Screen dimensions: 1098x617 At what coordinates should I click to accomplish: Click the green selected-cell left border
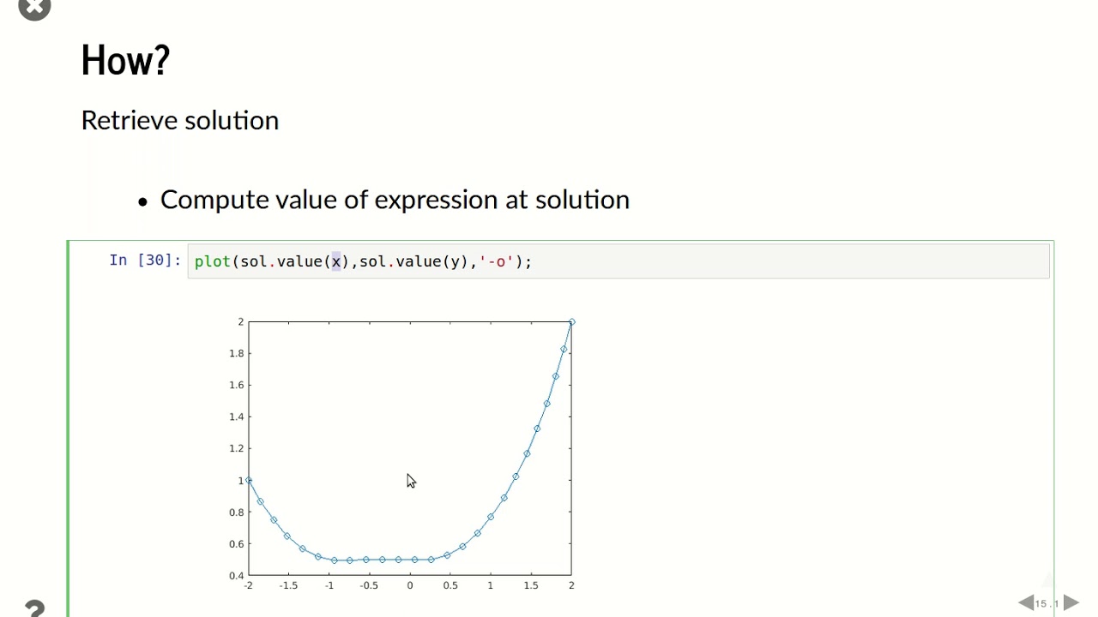click(68, 428)
